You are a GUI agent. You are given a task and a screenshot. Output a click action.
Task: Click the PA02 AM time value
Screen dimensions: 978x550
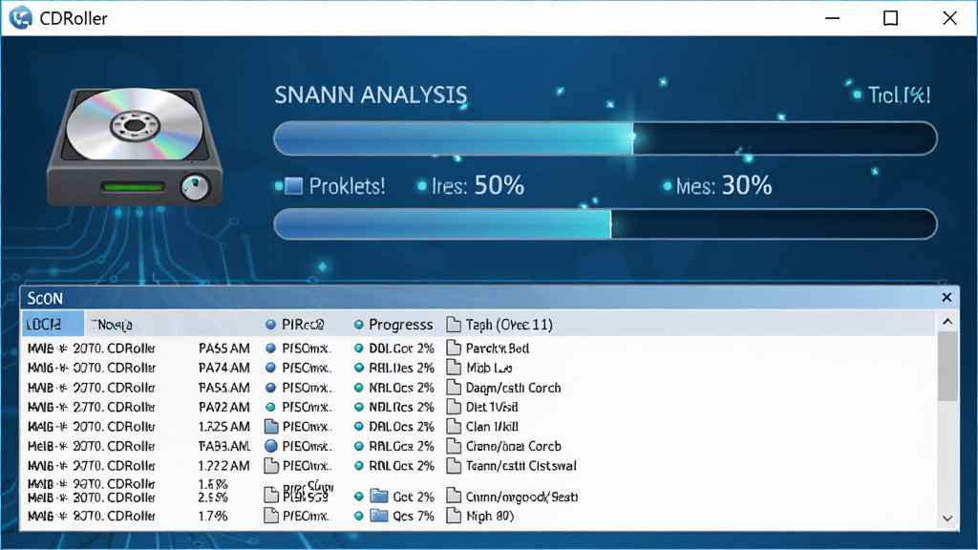[223, 407]
